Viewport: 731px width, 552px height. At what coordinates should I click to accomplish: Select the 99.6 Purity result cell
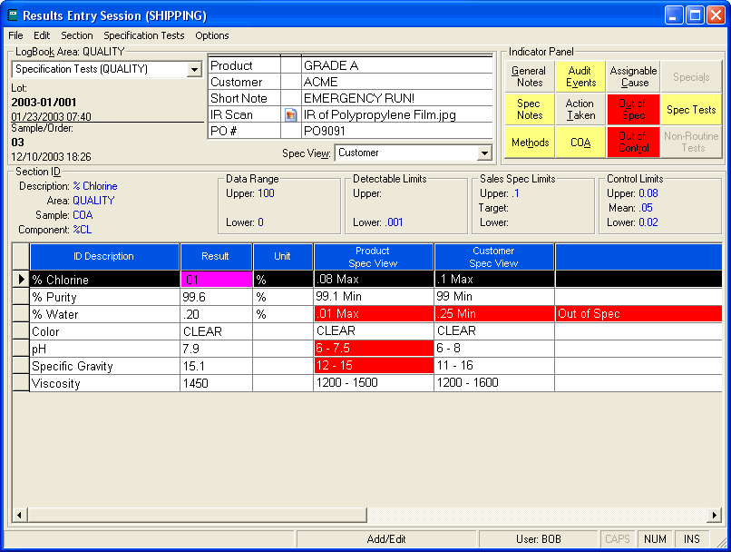tap(217, 297)
